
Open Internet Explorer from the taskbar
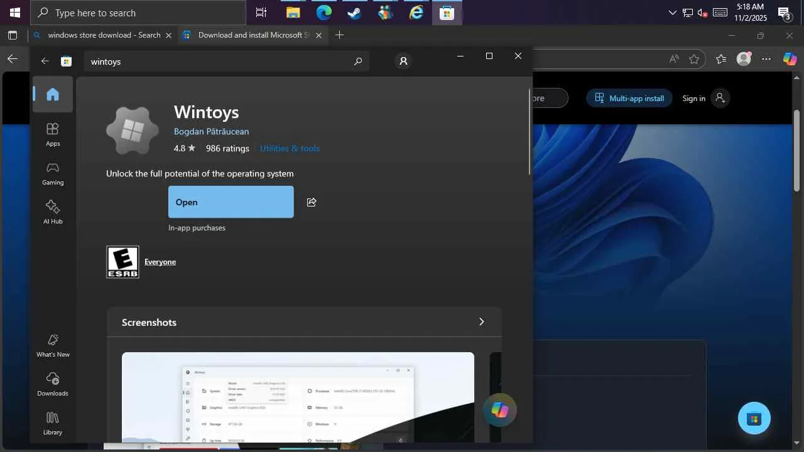click(x=416, y=13)
